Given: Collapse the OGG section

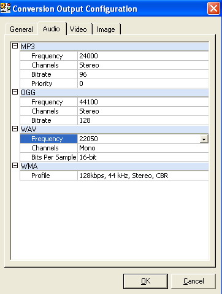Looking at the screenshot, I should coord(15,92).
